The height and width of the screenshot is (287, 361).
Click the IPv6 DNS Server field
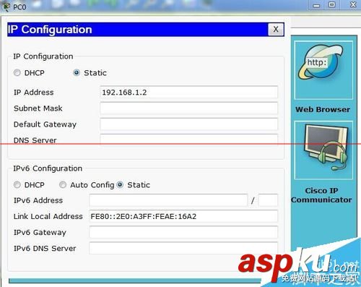183,248
